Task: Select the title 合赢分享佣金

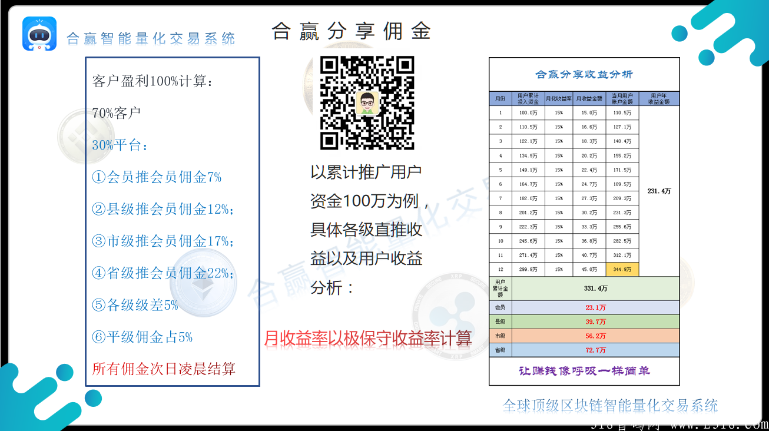Action: coord(352,31)
